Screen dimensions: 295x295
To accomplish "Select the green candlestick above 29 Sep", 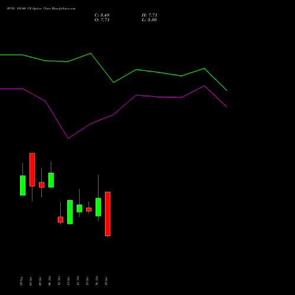I will pos(23,185).
